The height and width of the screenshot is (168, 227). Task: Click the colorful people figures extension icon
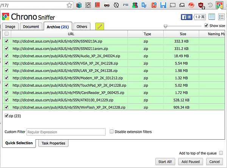pyautogui.click(x=135, y=5)
